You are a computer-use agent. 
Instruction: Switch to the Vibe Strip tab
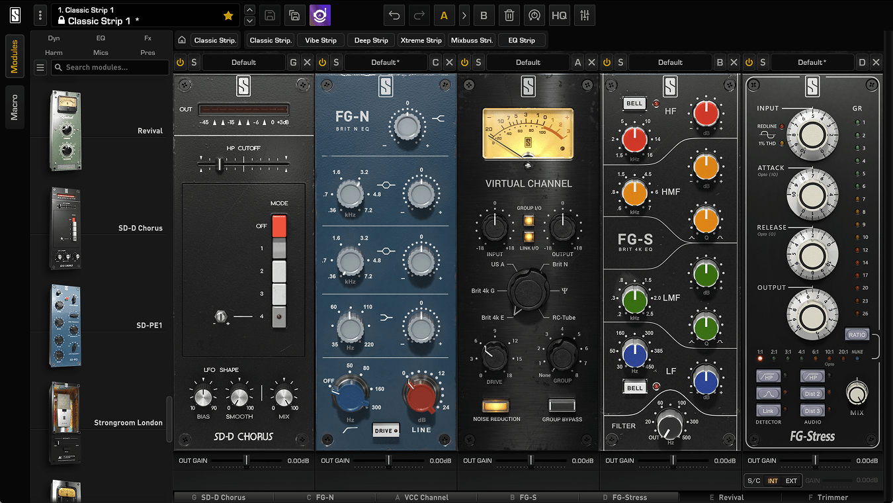pyautogui.click(x=321, y=40)
